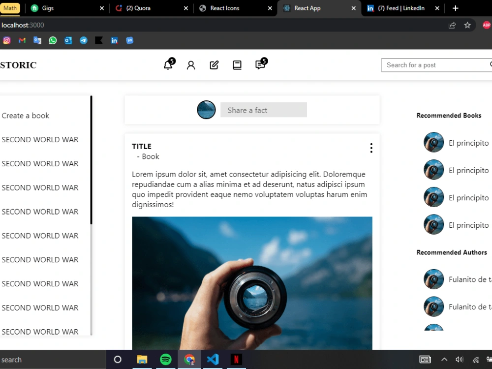
Task: Open the book library icon in header
Action: click(237, 64)
